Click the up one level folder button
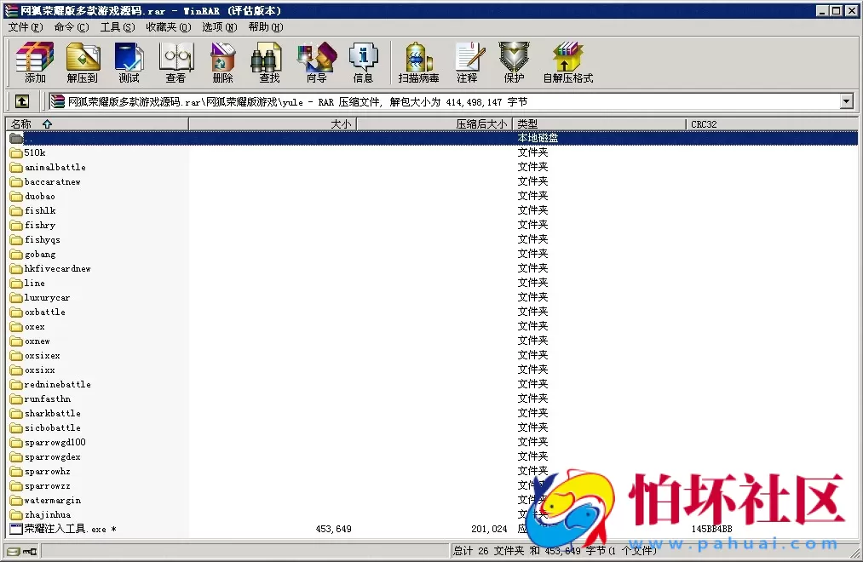This screenshot has width=863, height=562. 22,101
